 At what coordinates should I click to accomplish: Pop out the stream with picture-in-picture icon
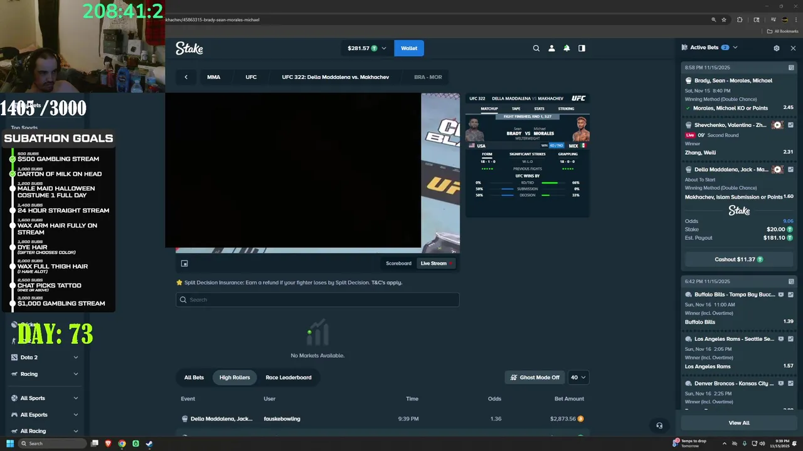tap(184, 264)
